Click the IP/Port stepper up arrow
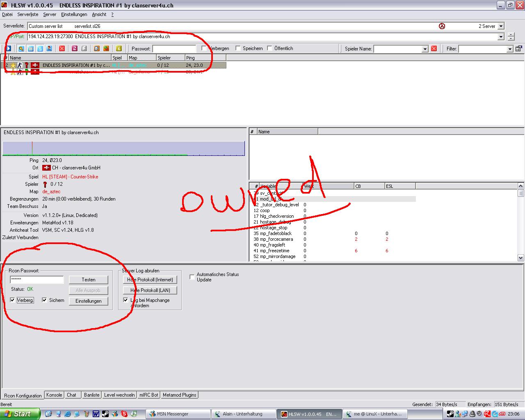This screenshot has height=420, width=525. point(511,34)
